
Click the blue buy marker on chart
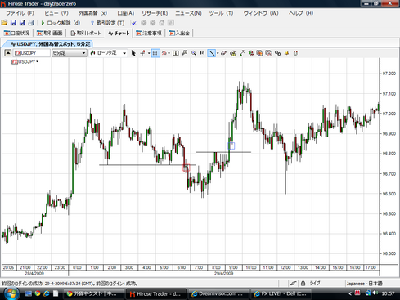tap(231, 146)
